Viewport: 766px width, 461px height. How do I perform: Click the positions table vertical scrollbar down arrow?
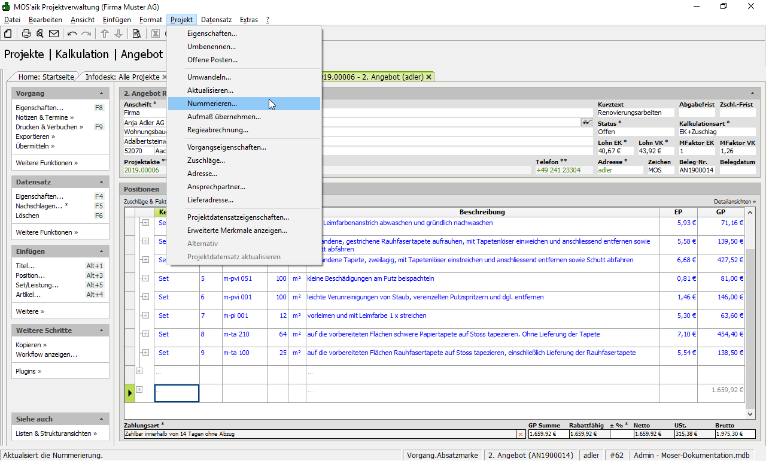750,414
